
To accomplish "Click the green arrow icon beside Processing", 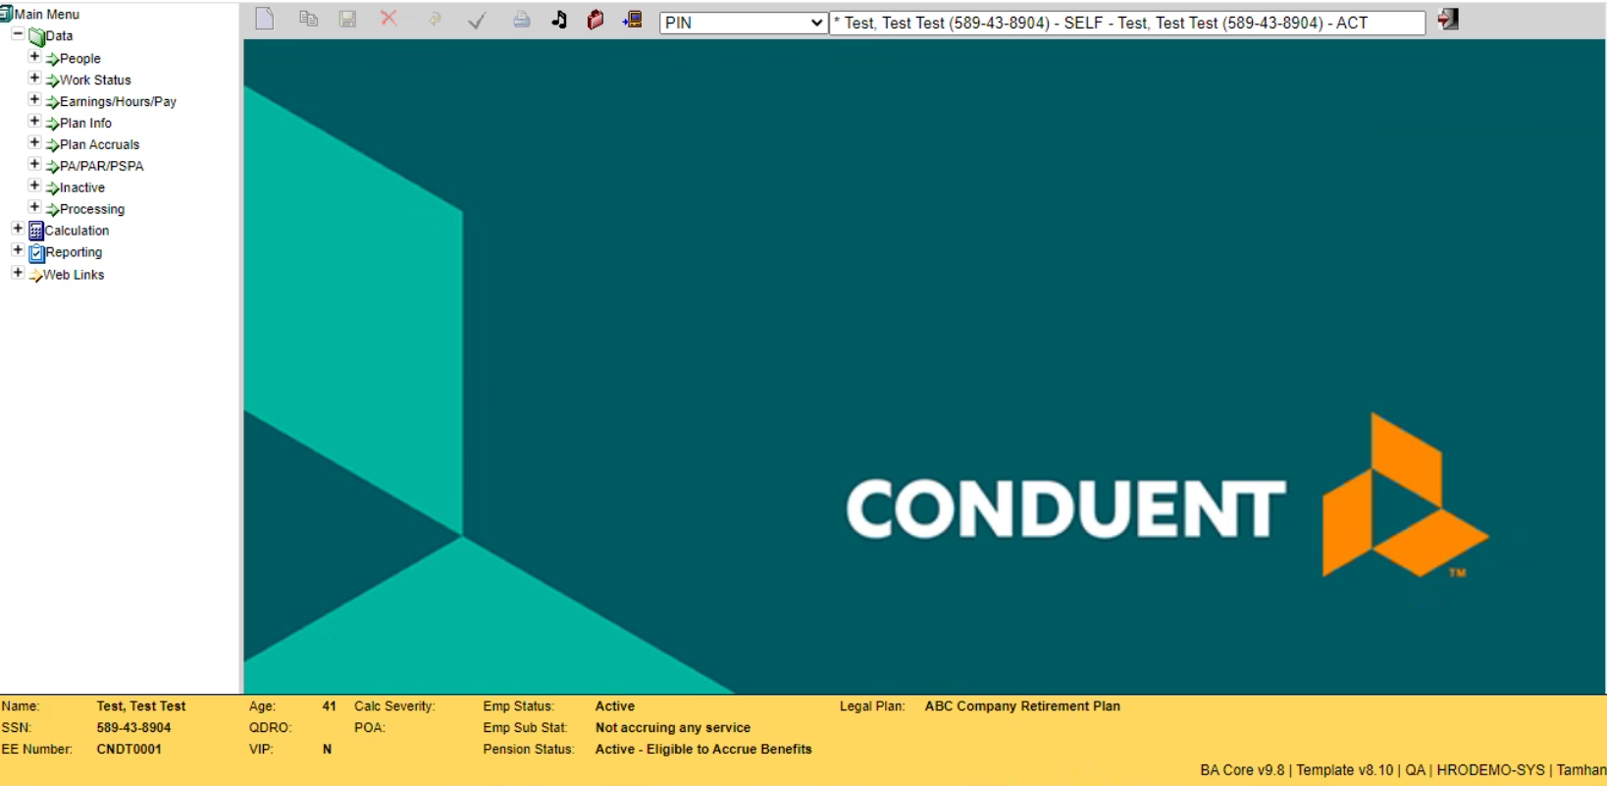I will coord(52,210).
